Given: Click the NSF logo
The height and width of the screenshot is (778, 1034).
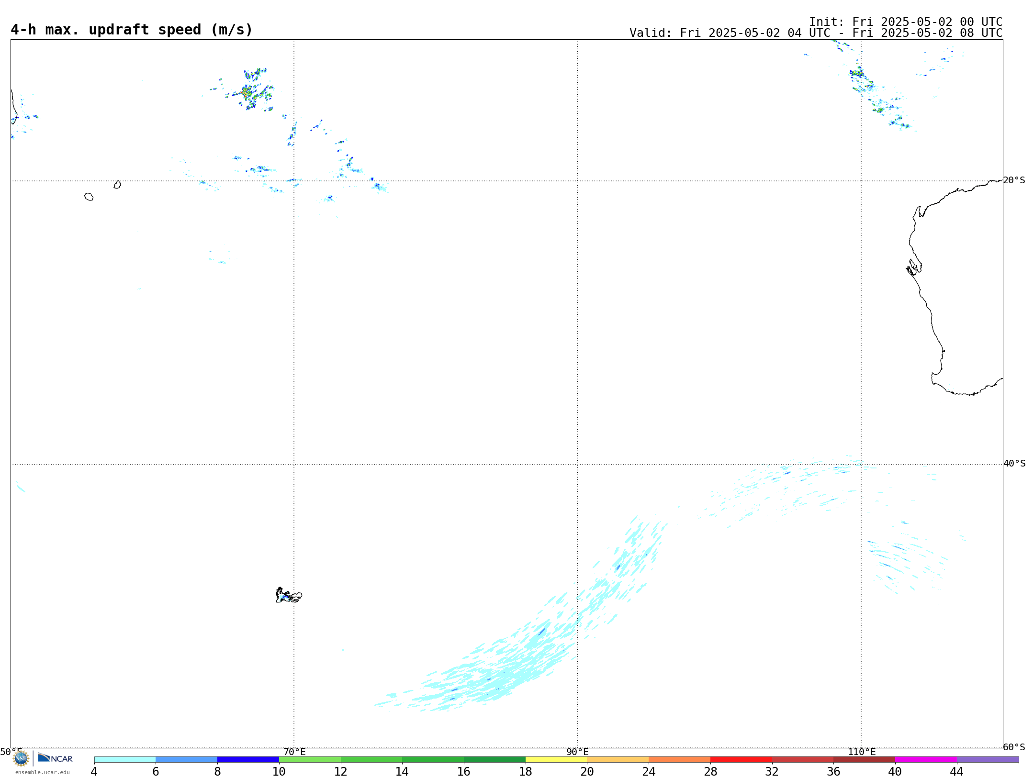Looking at the screenshot, I should click(21, 758).
